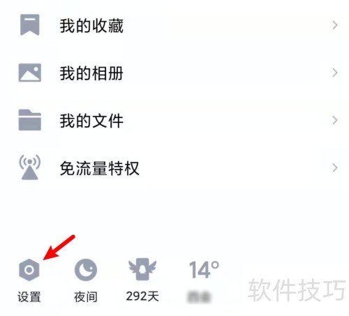Toggle 夜间 night mode label

(x=86, y=297)
